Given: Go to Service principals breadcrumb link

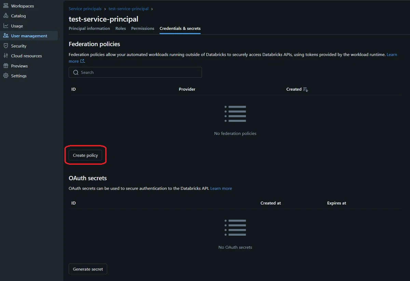Looking at the screenshot, I should (x=85, y=9).
